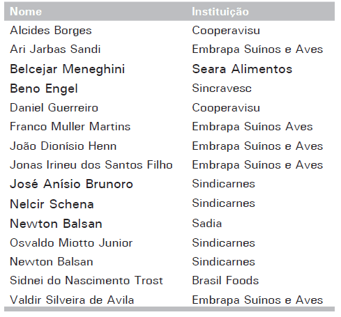Click the Sincravesc institution entry
Image resolution: width=341 pixels, height=317 pixels.
coord(222,88)
